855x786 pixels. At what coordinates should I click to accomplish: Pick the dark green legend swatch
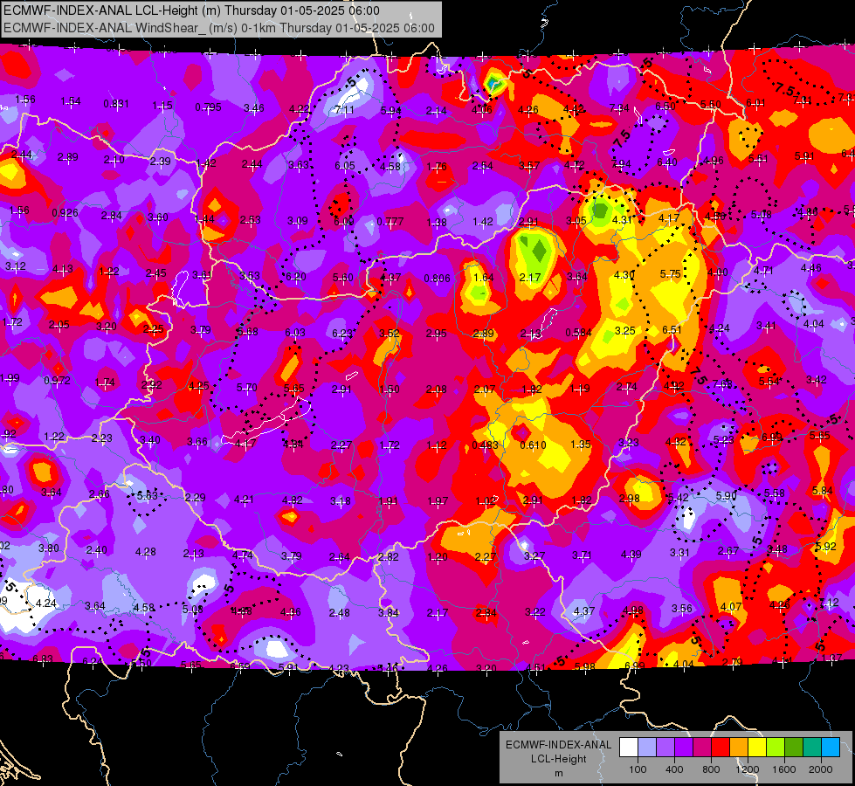coord(794,747)
